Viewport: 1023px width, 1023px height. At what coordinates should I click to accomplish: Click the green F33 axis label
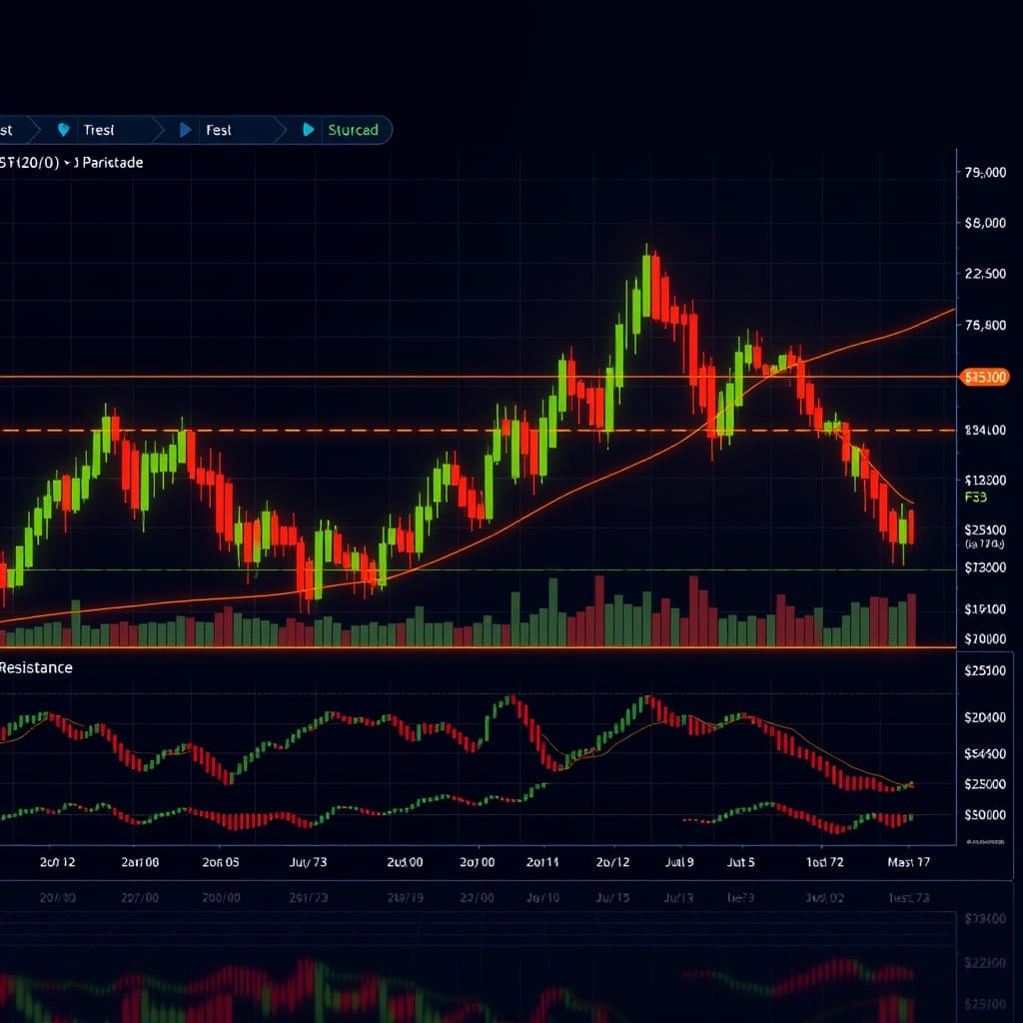975,498
